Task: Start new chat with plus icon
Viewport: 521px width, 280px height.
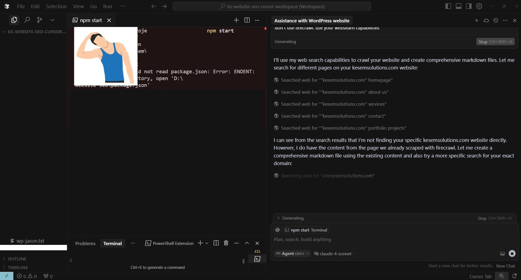Action: [x=476, y=20]
